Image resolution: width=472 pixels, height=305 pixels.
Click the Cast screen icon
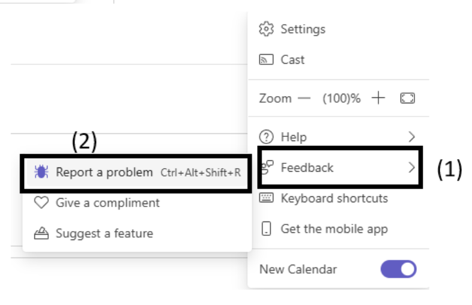266,59
